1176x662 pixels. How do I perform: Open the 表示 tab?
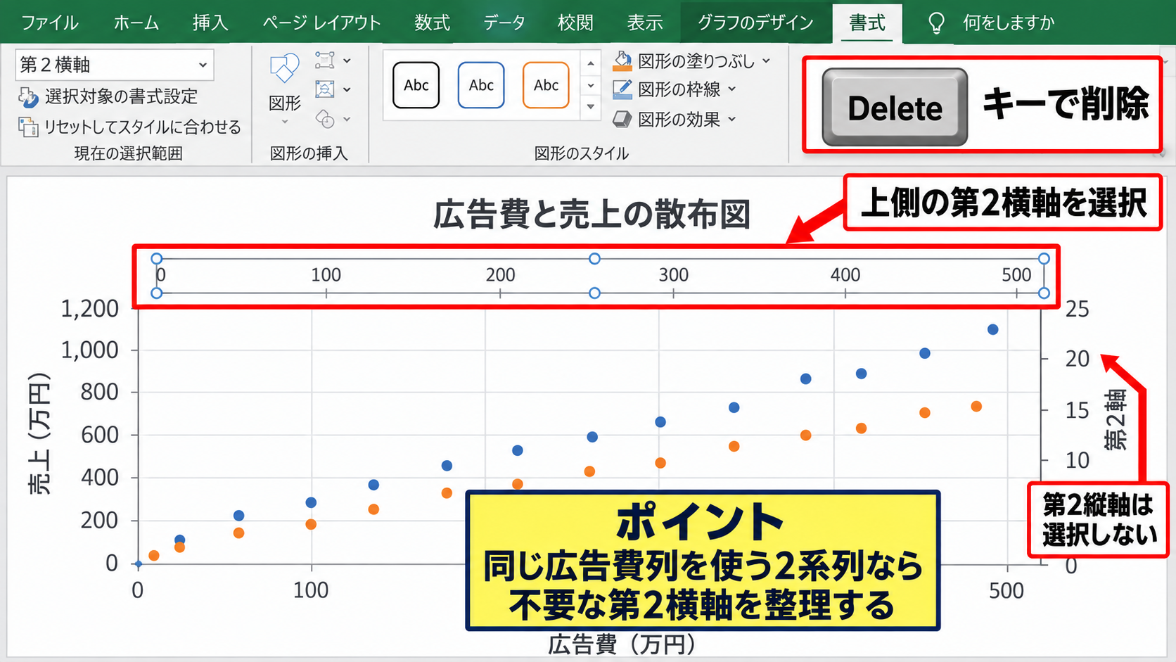645,23
